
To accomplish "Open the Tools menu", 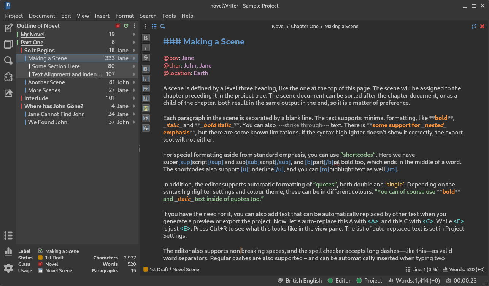I will coord(168,16).
